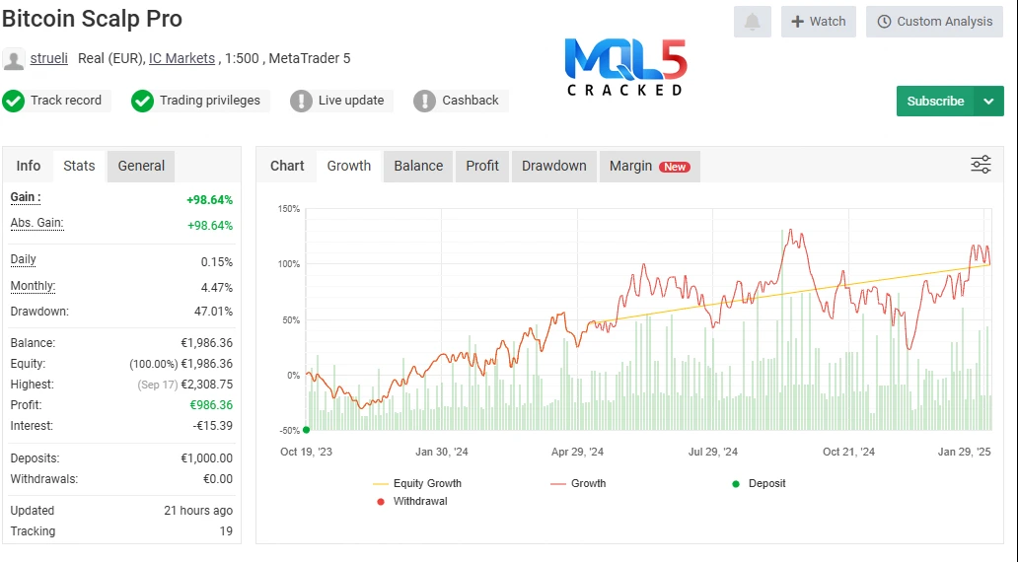Toggle Equity Growth legend series
Viewport: 1018px width, 562px height.
[x=417, y=483]
